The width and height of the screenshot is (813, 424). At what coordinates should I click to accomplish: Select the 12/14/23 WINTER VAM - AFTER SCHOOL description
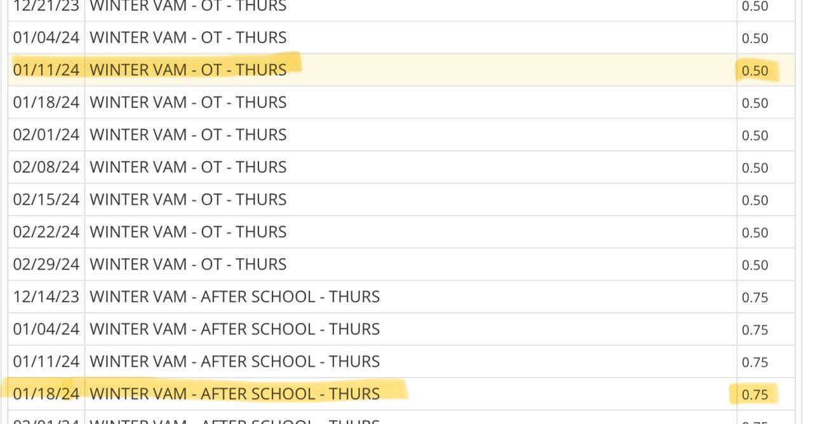pyautogui.click(x=234, y=297)
